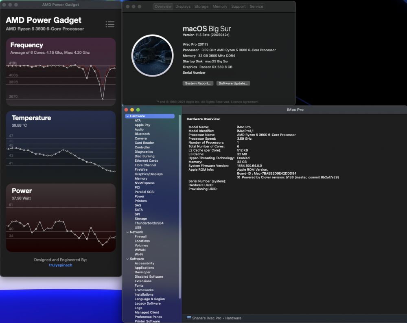
Task: Select Thunderbolt/USB4 in the sidebar
Action: [149, 223]
